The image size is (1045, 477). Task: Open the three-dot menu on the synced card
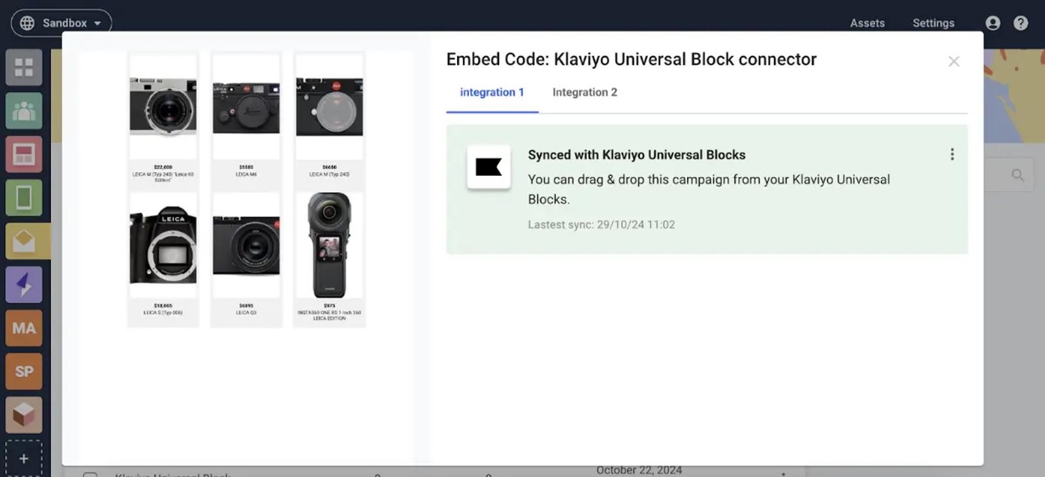pos(952,154)
